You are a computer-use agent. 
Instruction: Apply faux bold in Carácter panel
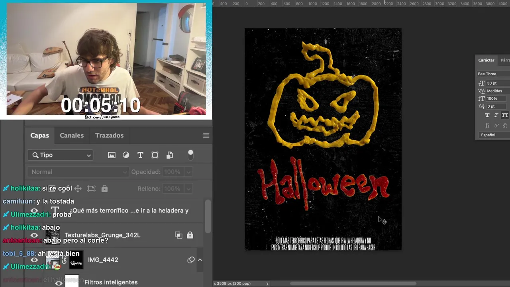coord(487,115)
